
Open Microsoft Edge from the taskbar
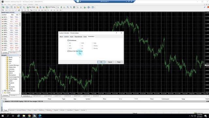(40, 116)
